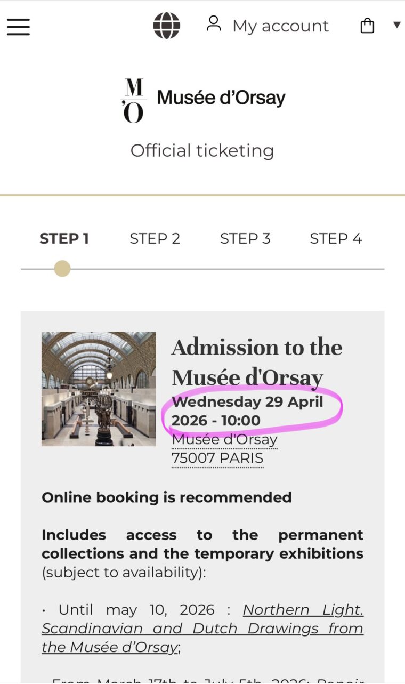Tap the M'O monogram logo
405x684 pixels.
[133, 100]
